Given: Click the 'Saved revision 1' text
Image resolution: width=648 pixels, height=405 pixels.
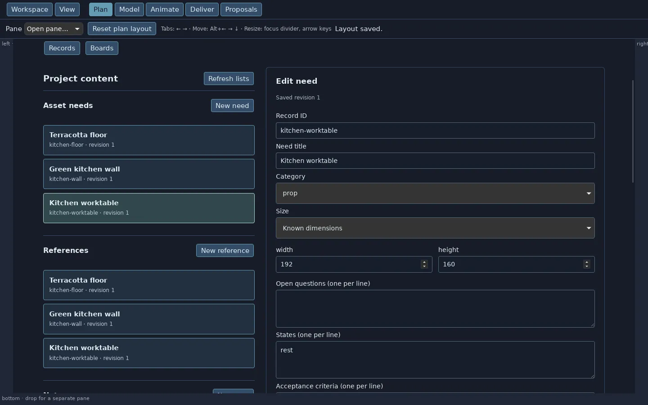Looking at the screenshot, I should pos(298,98).
